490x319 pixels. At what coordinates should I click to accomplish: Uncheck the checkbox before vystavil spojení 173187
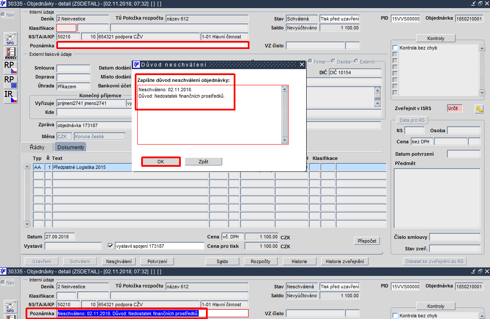click(110, 246)
